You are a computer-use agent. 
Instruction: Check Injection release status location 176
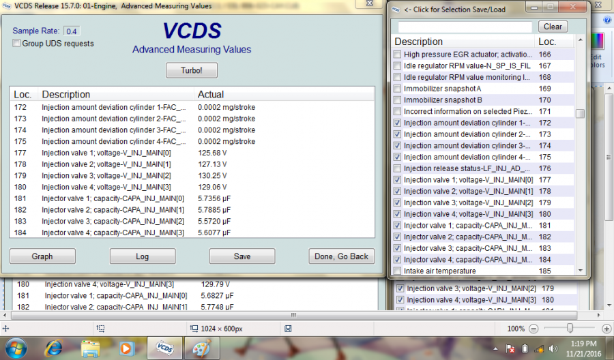point(398,168)
